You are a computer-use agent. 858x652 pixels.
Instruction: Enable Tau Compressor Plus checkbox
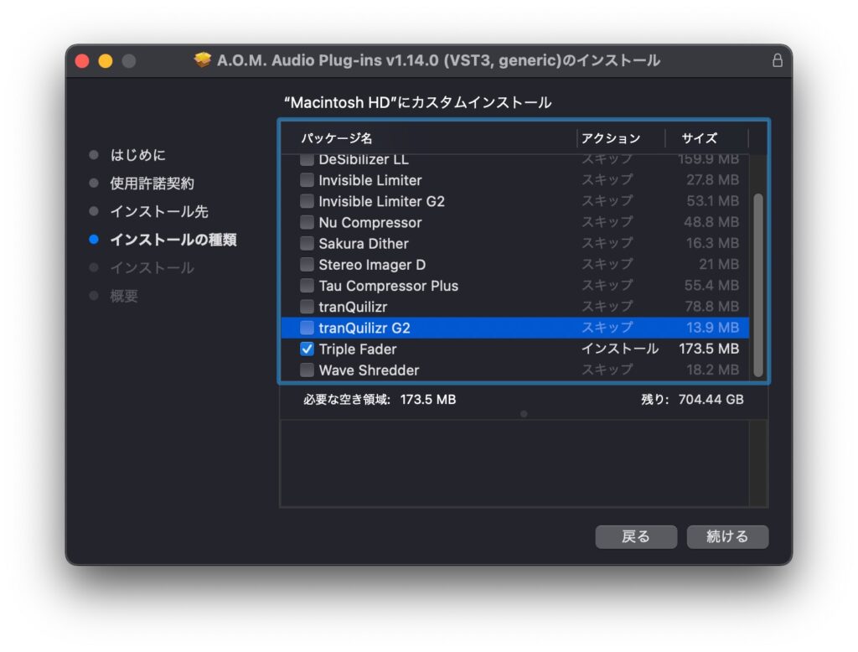coord(308,286)
